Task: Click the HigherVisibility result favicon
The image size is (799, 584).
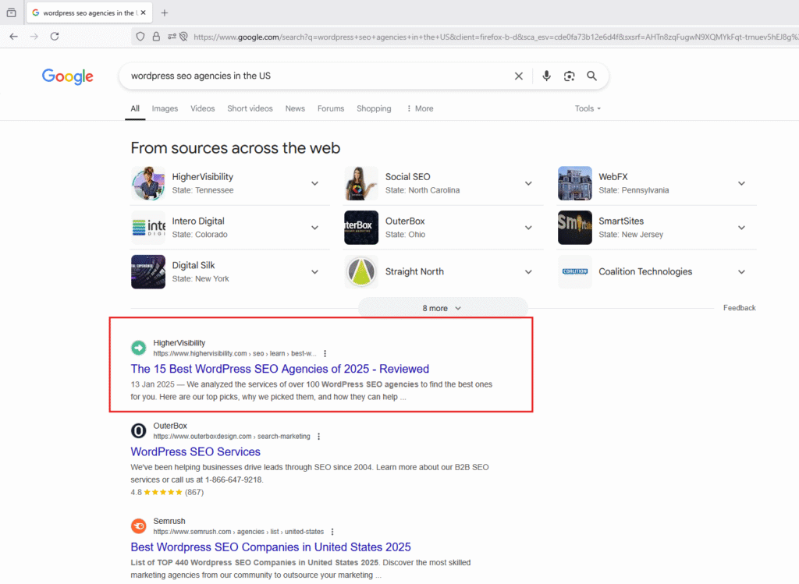Action: pyautogui.click(x=139, y=348)
